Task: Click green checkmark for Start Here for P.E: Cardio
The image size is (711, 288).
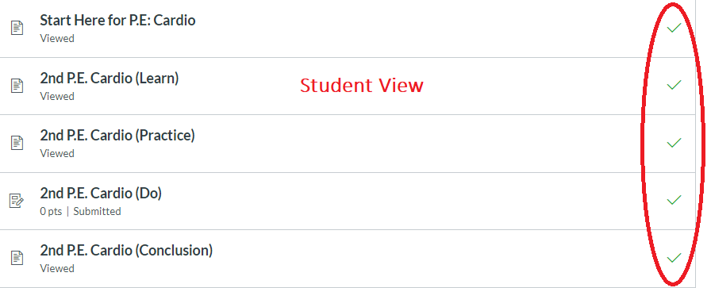Action: (674, 28)
